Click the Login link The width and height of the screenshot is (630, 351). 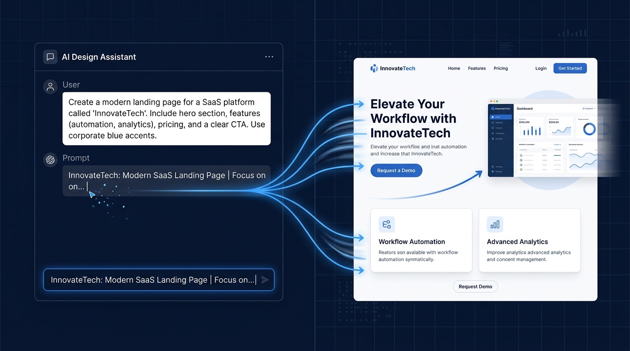pos(541,68)
